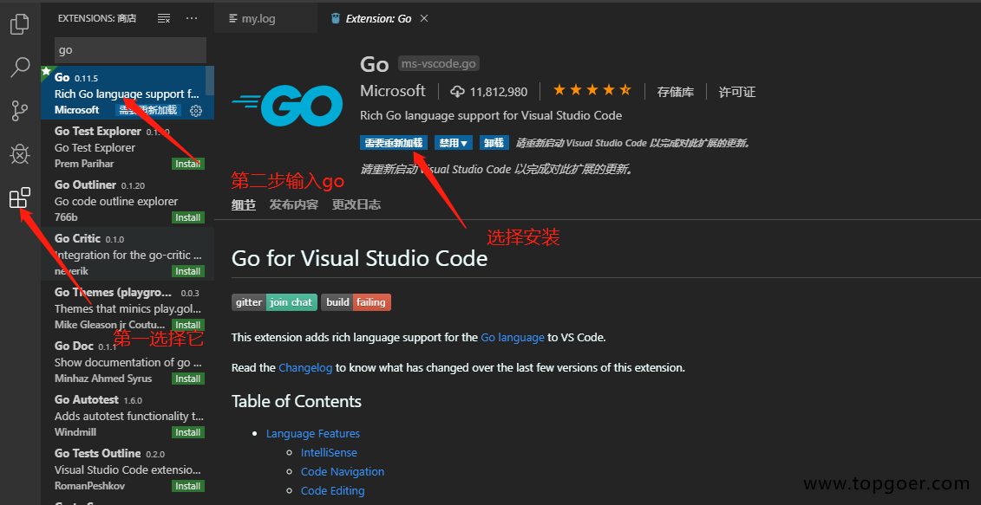Open the More Actions menu in Extensions panel
This screenshot has width=981, height=505.
point(192,17)
